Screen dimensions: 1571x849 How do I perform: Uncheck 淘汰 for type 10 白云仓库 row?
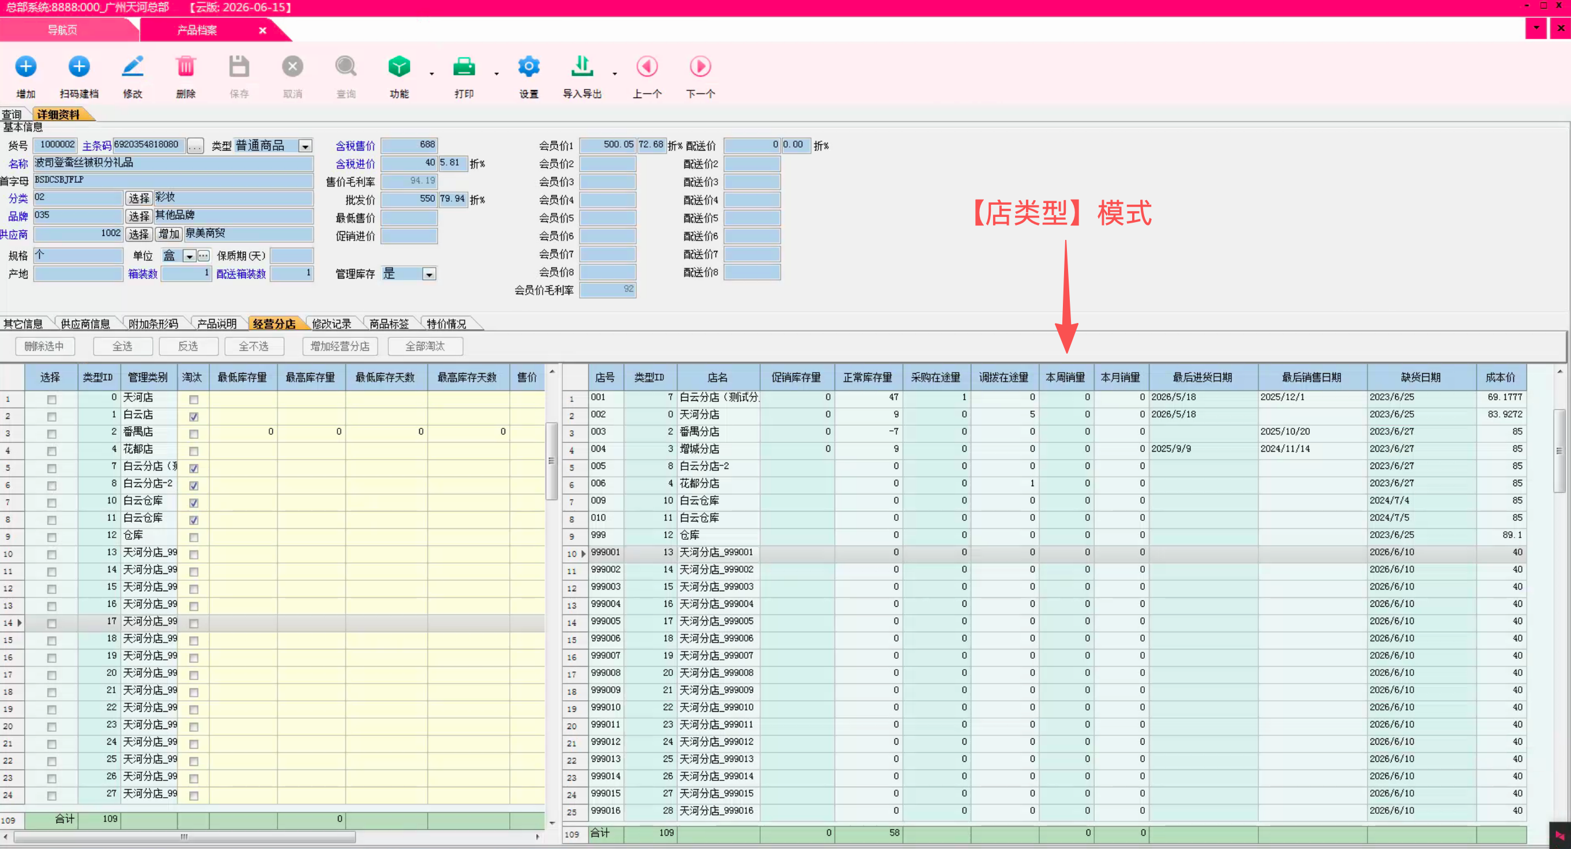tap(194, 502)
